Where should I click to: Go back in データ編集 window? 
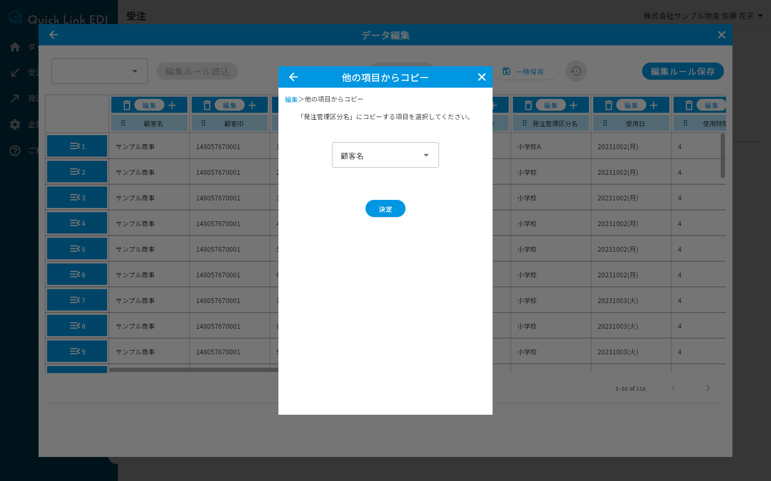(x=54, y=35)
